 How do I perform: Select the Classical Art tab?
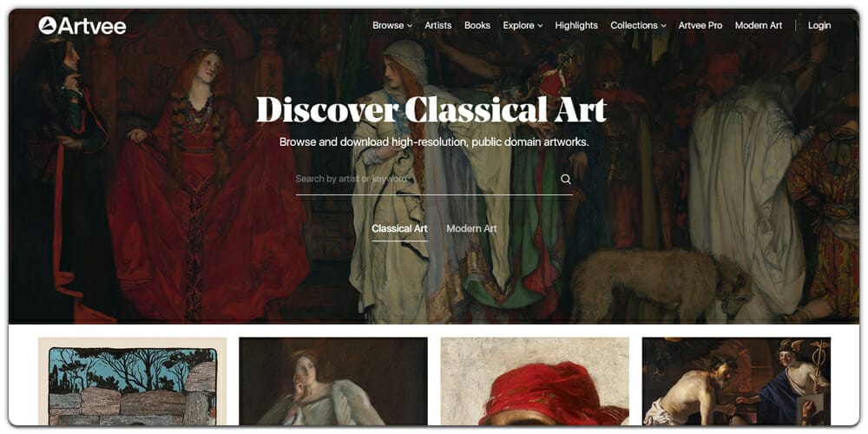(399, 228)
